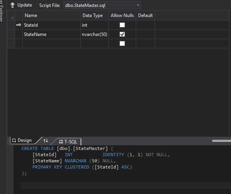Select the StateName name cell
This screenshot has width=231, height=194.
click(51, 34)
